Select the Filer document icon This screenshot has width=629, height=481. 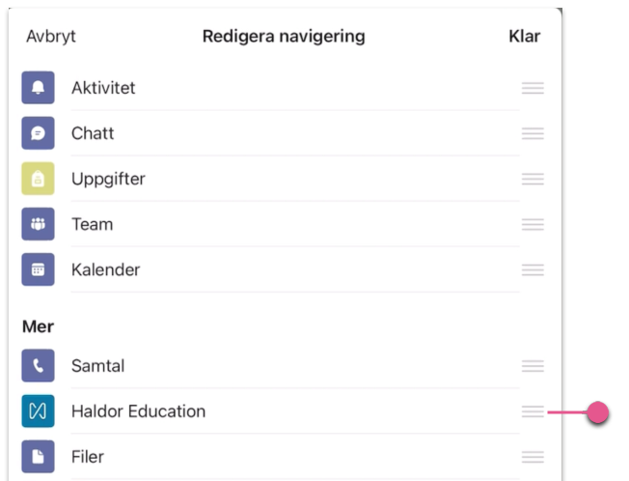39,457
